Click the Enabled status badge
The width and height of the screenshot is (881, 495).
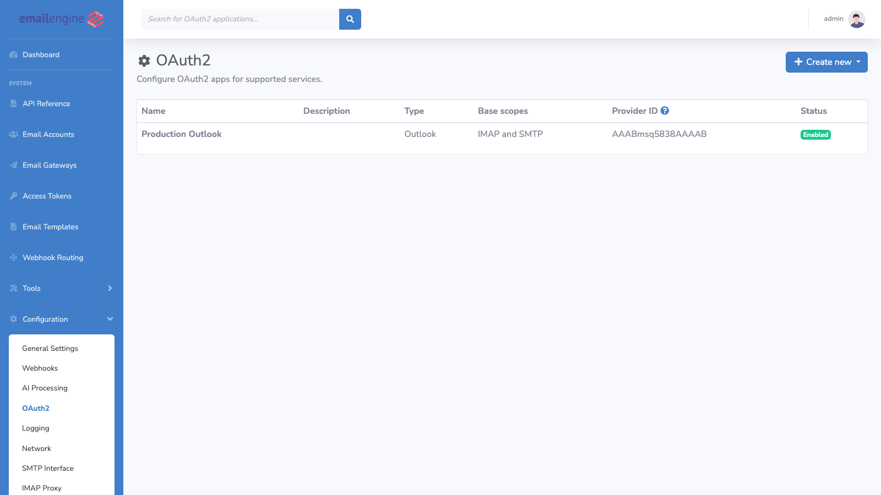815,134
